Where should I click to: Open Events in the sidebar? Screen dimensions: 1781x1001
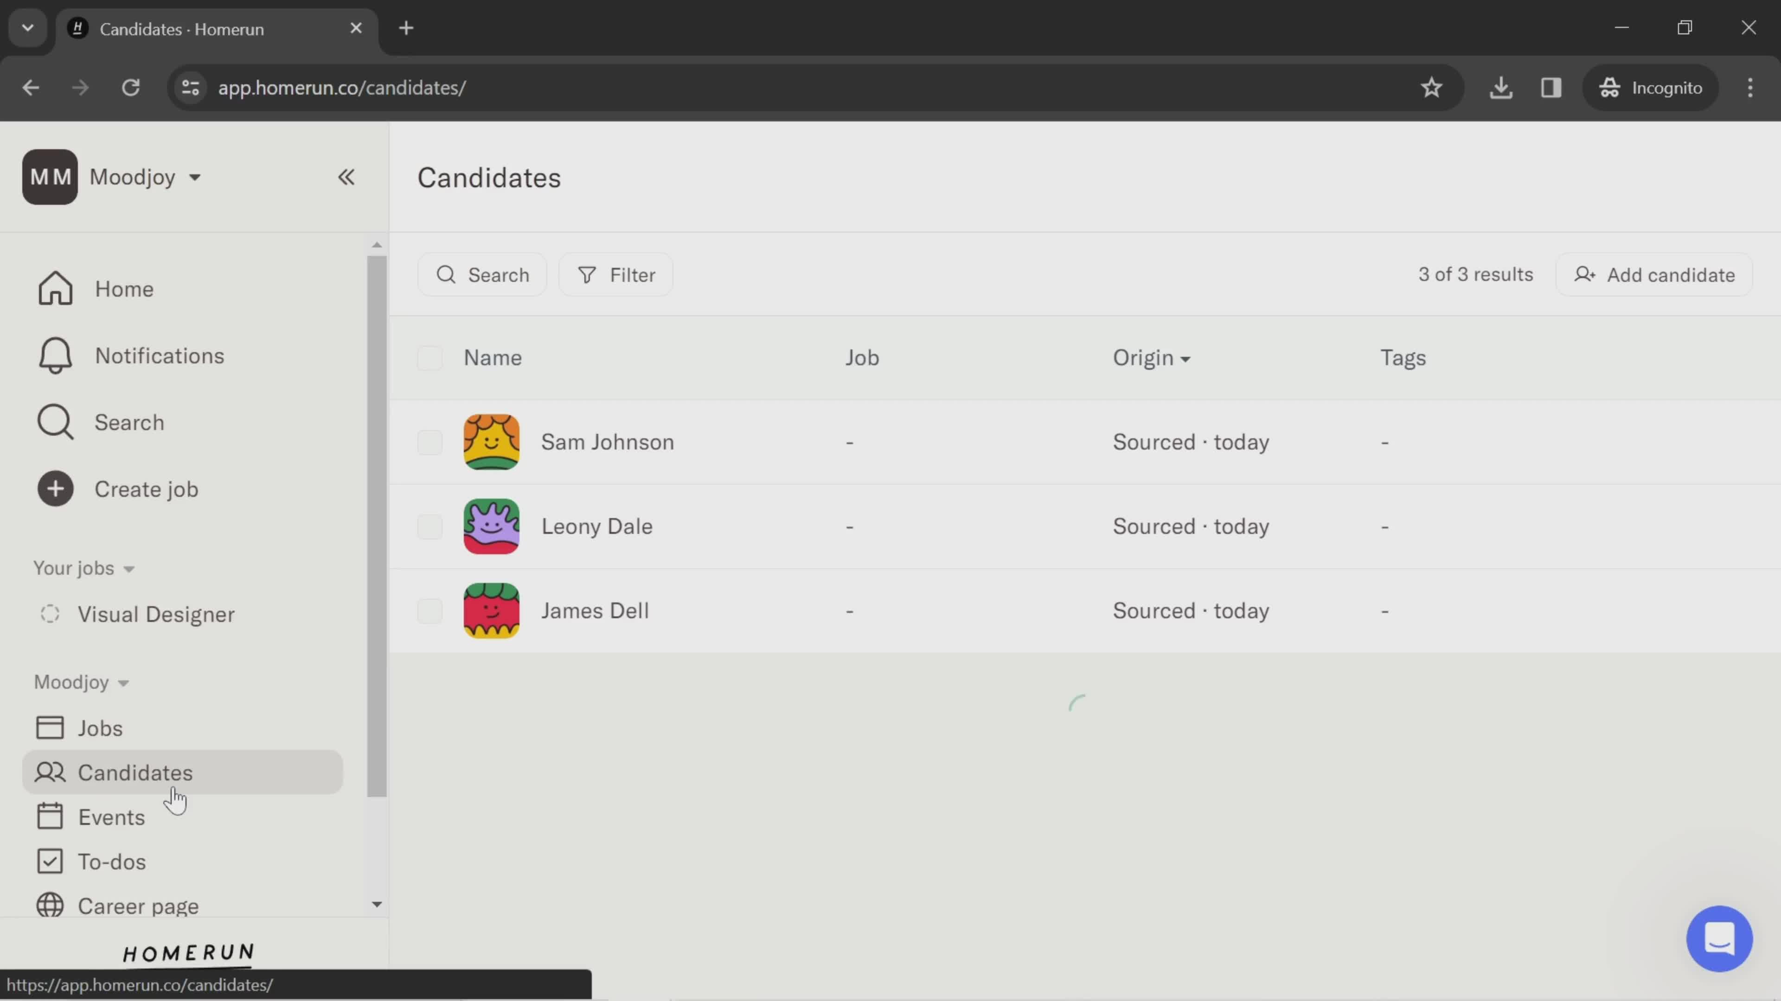pyautogui.click(x=183, y=817)
